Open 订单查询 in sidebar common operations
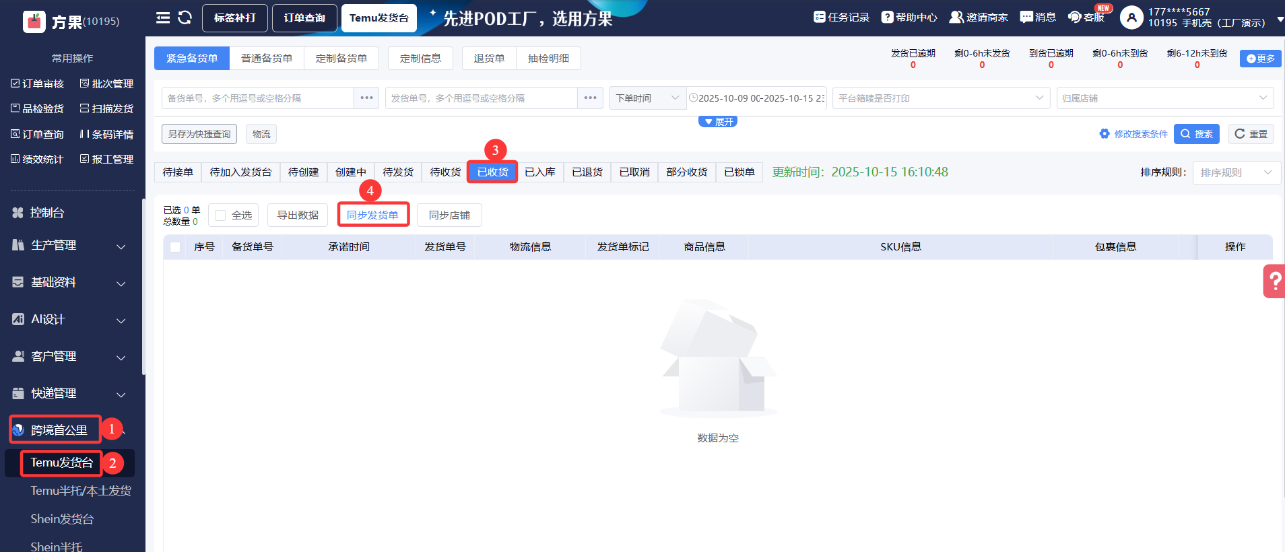The width and height of the screenshot is (1285, 552). pos(38,135)
